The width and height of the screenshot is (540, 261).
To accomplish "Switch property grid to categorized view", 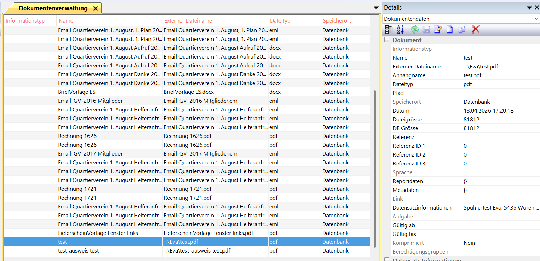I will click(x=388, y=30).
